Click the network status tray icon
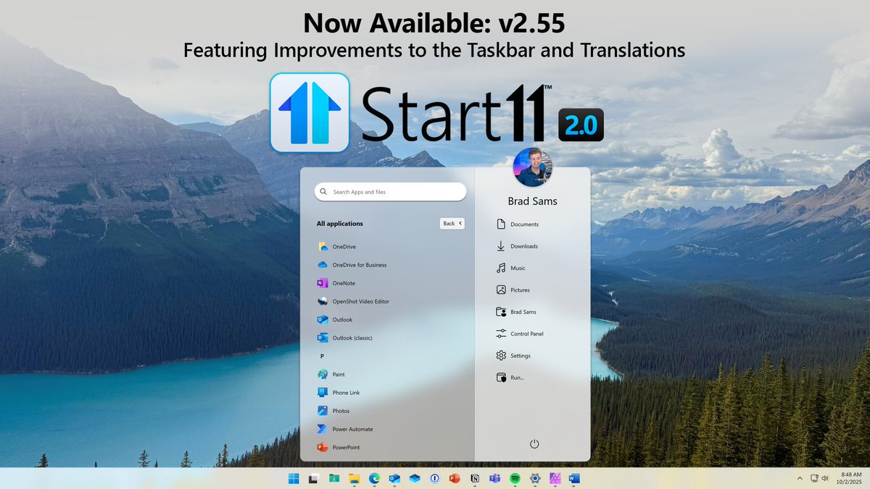 (814, 478)
